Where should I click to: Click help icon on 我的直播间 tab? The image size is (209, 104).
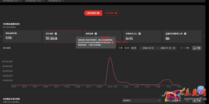pyautogui.click(x=98, y=13)
